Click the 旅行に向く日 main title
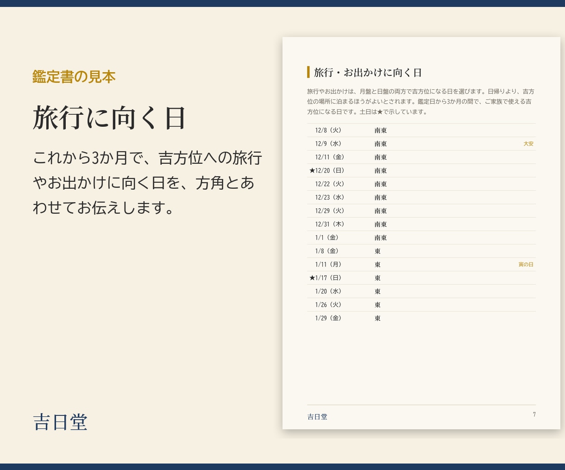The image size is (565, 470). tap(109, 117)
